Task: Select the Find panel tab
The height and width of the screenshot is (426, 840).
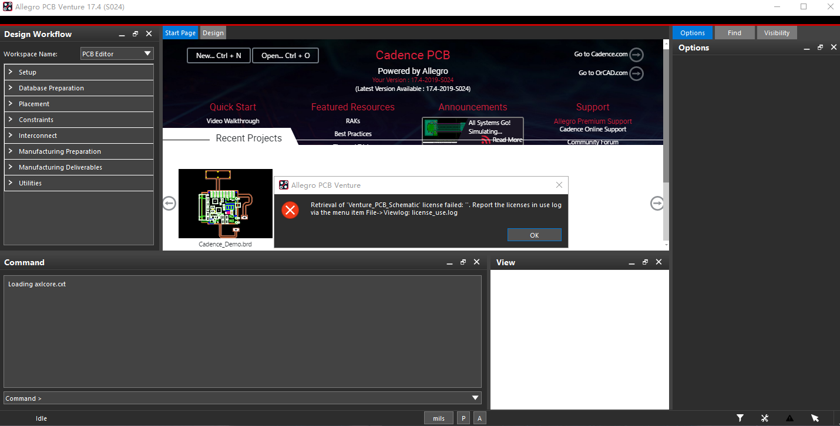Action: point(734,33)
